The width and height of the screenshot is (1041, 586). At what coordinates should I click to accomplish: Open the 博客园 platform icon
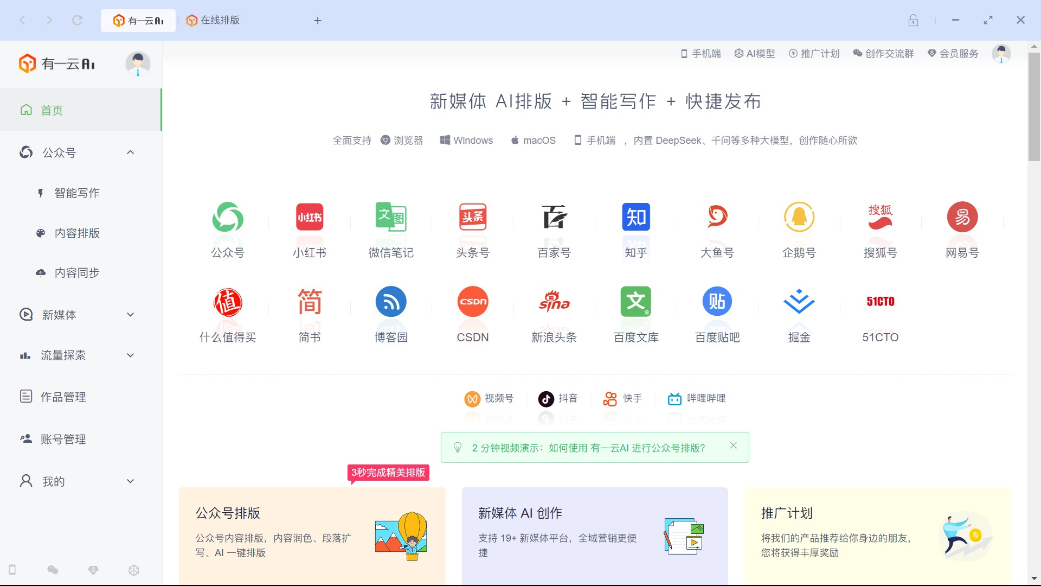pyautogui.click(x=390, y=302)
